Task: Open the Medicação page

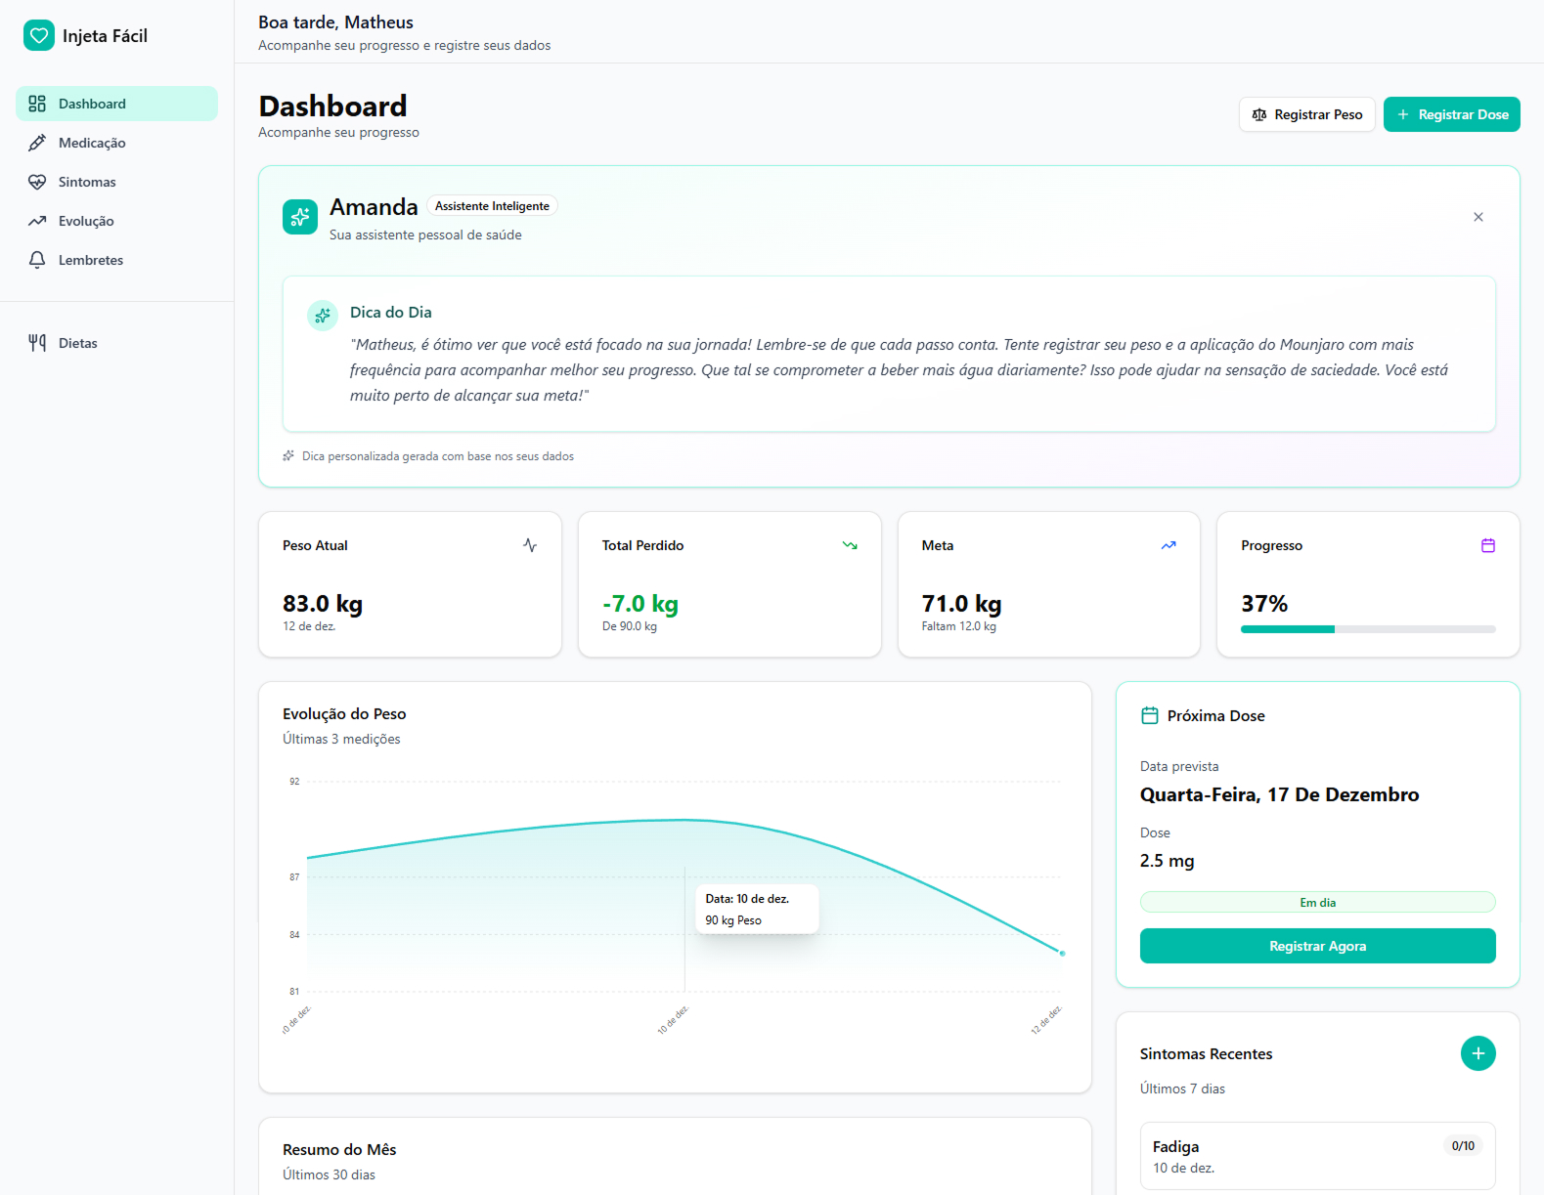Action: (92, 143)
